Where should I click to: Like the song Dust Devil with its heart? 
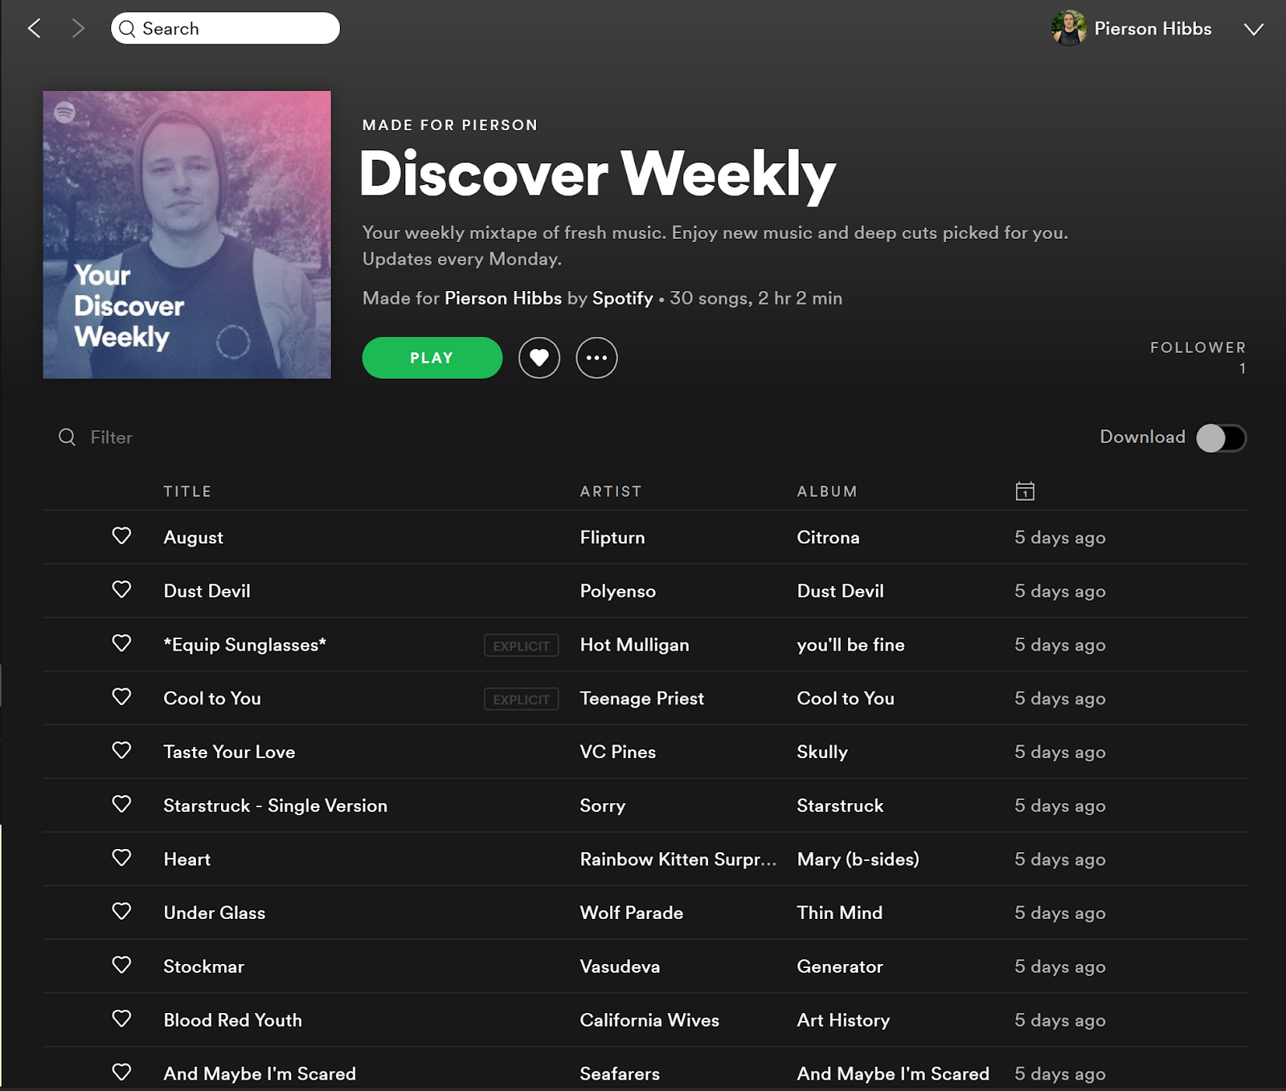[121, 590]
